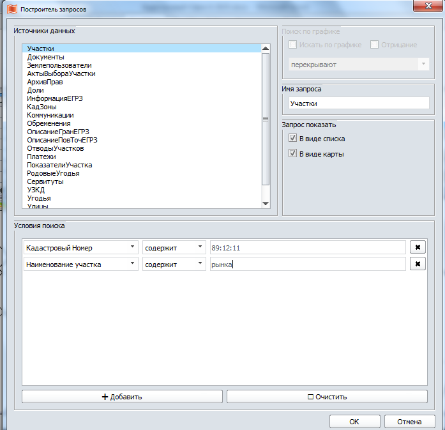
Task: Select Документы in data sources list
Action: tap(45, 57)
